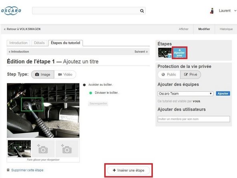237x178 pixels.
Task: Select the green bullet color dot
Action: click(90, 93)
